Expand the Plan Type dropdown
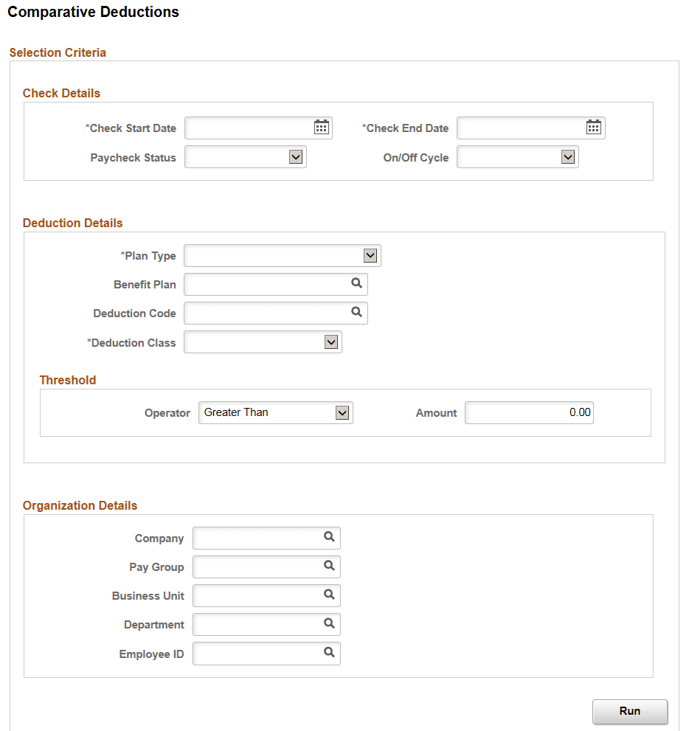 pos(371,255)
